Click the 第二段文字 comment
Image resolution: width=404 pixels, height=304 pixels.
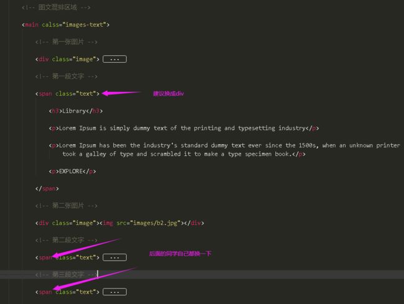point(67,240)
